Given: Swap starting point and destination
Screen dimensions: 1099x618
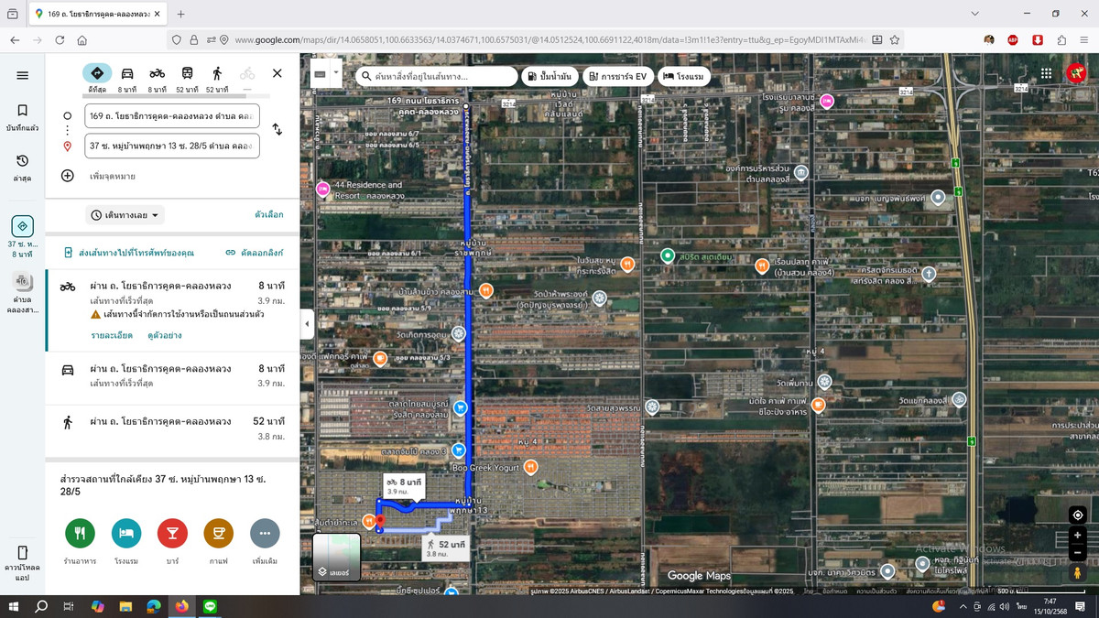Looking at the screenshot, I should (x=277, y=130).
